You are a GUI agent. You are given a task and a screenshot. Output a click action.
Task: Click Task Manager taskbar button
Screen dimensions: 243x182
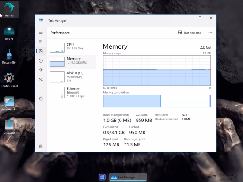pos(128,177)
